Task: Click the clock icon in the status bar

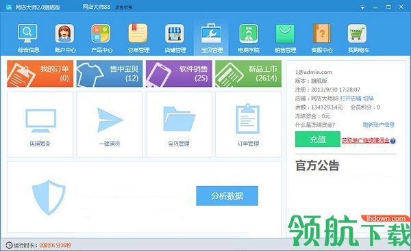Action: click(9, 246)
